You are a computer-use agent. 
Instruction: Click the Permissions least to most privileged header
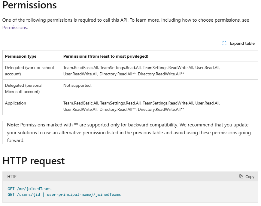[x=106, y=56]
